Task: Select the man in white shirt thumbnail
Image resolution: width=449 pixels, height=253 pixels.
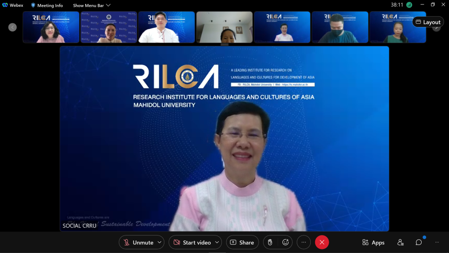Action: 166,27
